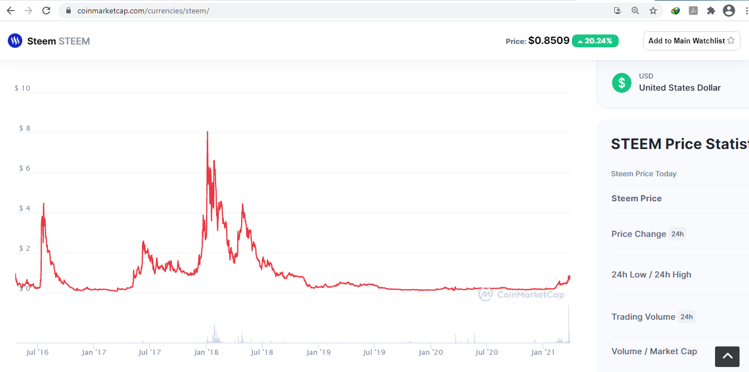The height and width of the screenshot is (372, 749).
Task: View site info via lock icon
Action: (x=69, y=11)
